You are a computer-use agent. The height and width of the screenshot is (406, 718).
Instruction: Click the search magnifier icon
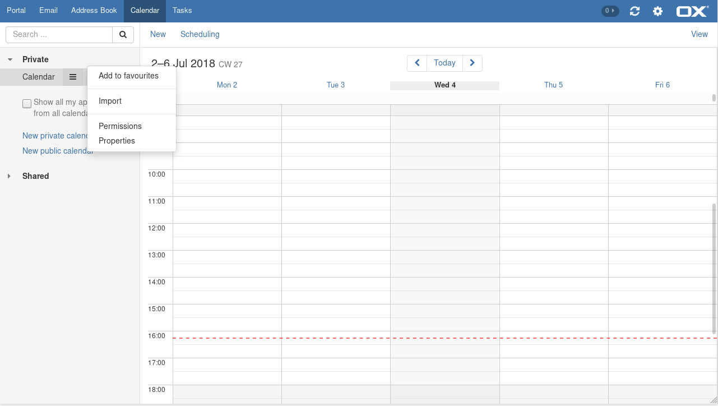click(123, 35)
